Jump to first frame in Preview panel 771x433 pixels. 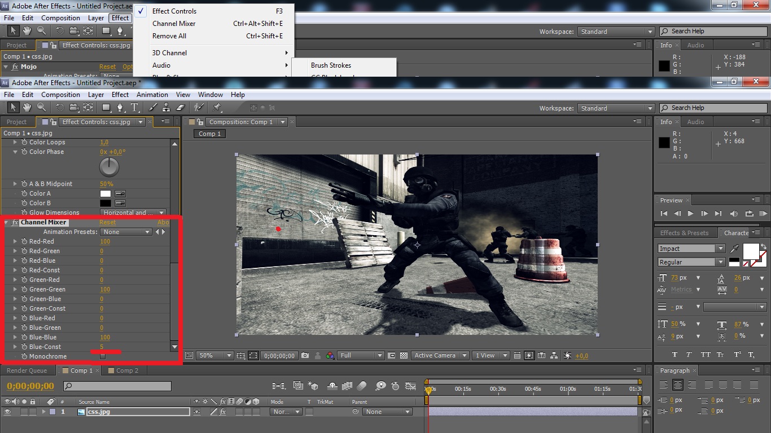[664, 214]
